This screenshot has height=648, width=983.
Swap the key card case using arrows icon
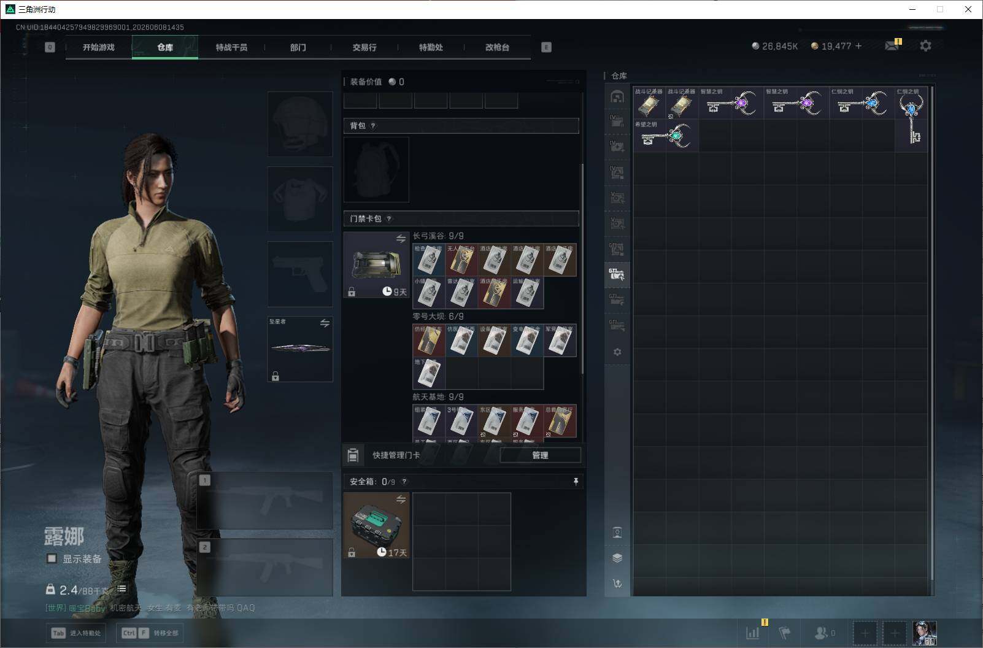[x=401, y=239]
